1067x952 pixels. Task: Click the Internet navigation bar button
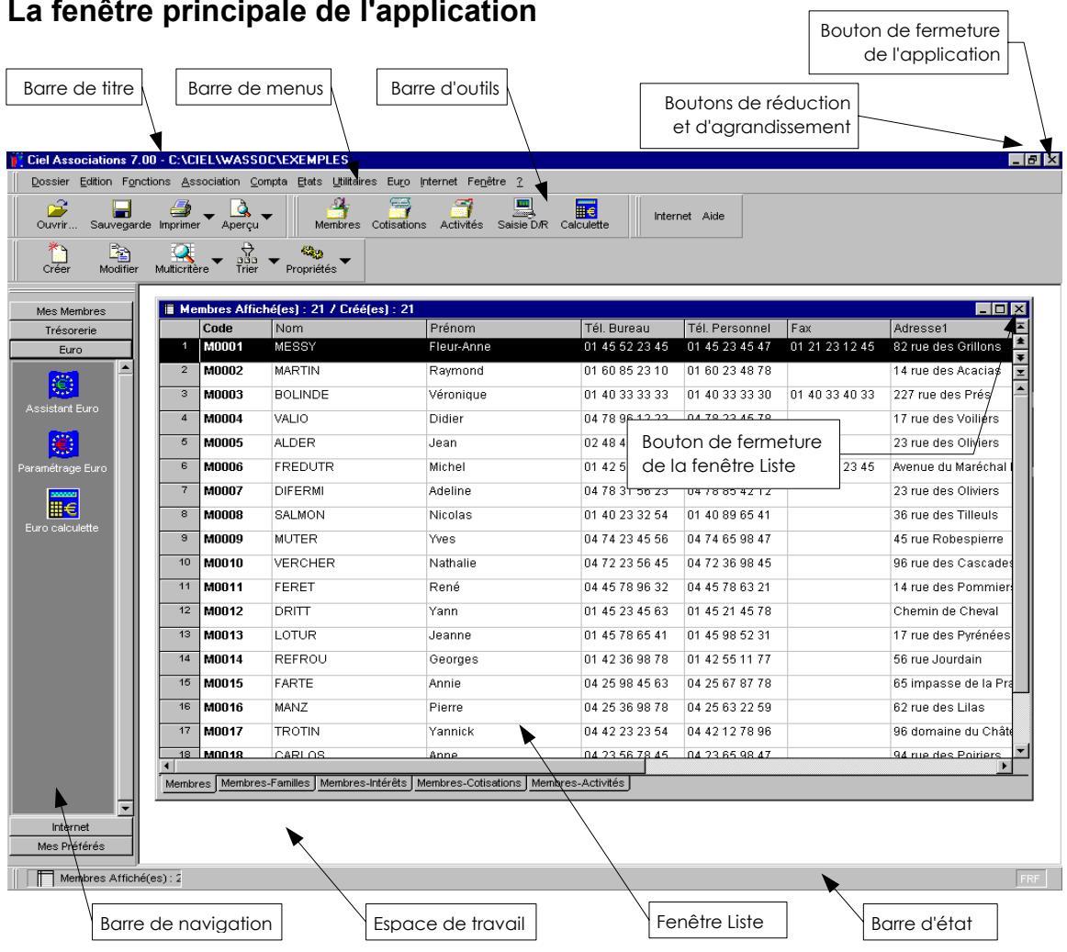tap(71, 827)
